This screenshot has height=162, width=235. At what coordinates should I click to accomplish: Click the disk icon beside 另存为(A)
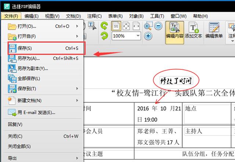(x=12, y=58)
